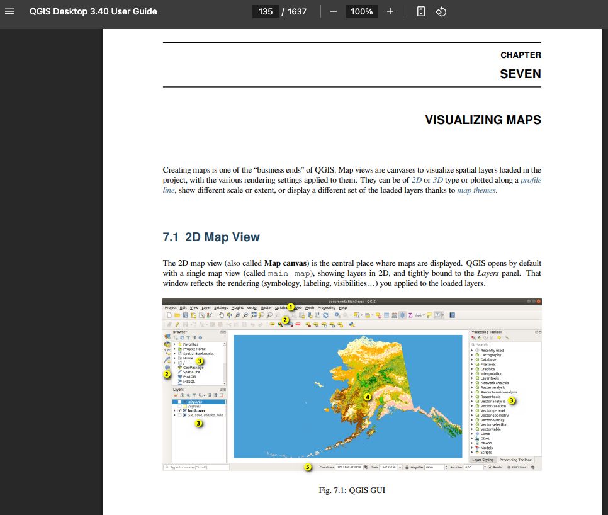Switch to the Processing Toolbox tab in figure
This screenshot has width=608, height=515.
click(515, 460)
